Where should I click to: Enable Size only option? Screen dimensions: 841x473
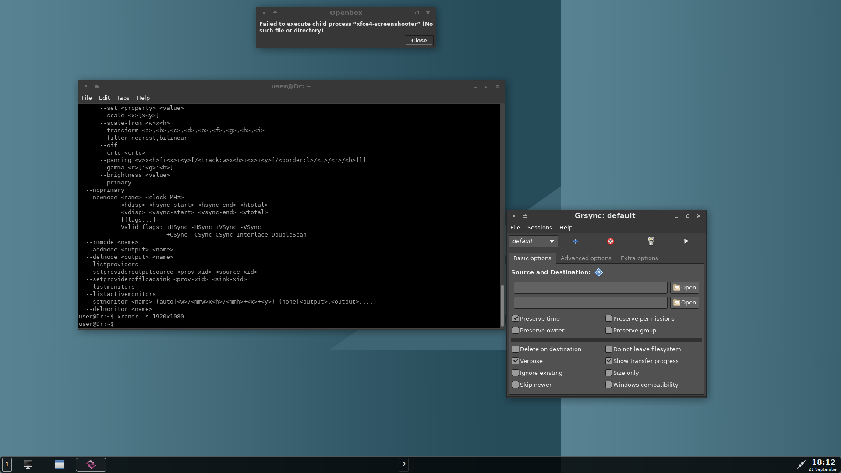point(609,373)
